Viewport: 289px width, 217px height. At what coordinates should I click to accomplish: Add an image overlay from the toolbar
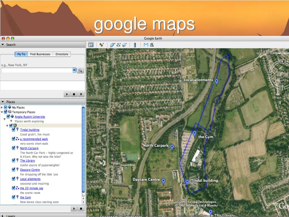pyautogui.click(x=124, y=45)
